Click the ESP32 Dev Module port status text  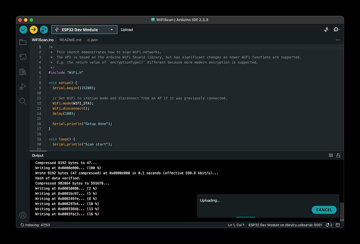[x=285, y=225]
